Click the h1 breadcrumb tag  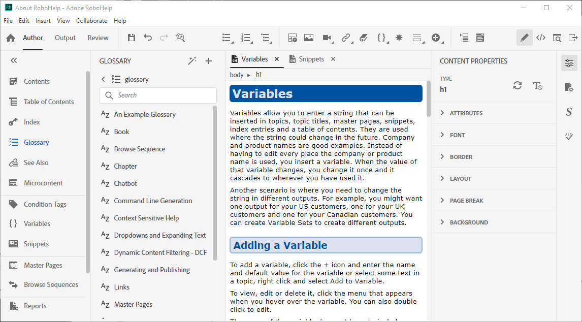point(258,75)
